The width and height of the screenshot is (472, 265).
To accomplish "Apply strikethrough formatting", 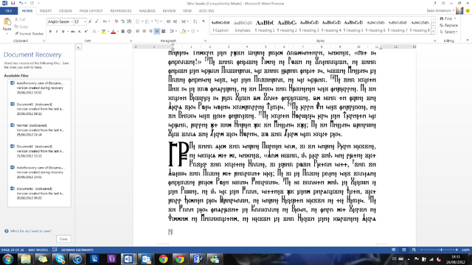I will coord(73,31).
